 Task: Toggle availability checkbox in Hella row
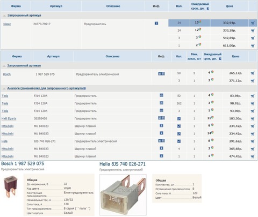(179, 141)
